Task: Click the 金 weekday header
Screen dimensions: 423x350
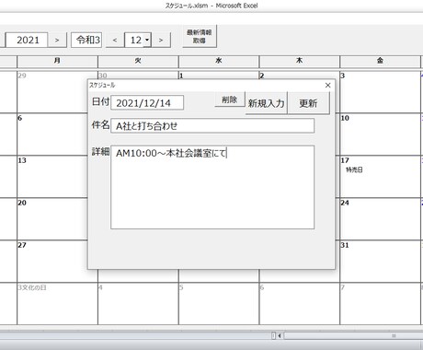Action: coord(380,62)
